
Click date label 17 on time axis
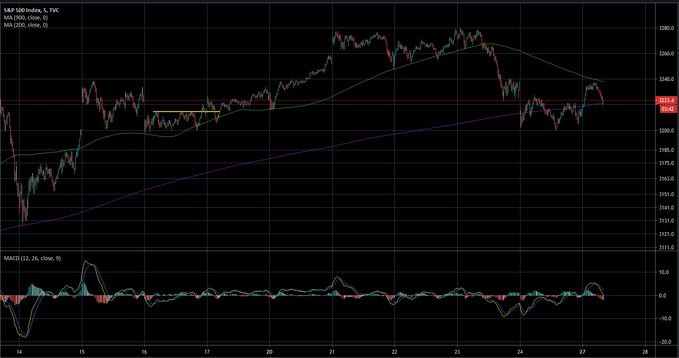click(207, 351)
